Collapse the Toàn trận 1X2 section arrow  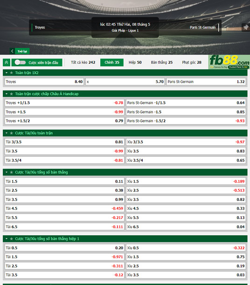tap(7, 73)
